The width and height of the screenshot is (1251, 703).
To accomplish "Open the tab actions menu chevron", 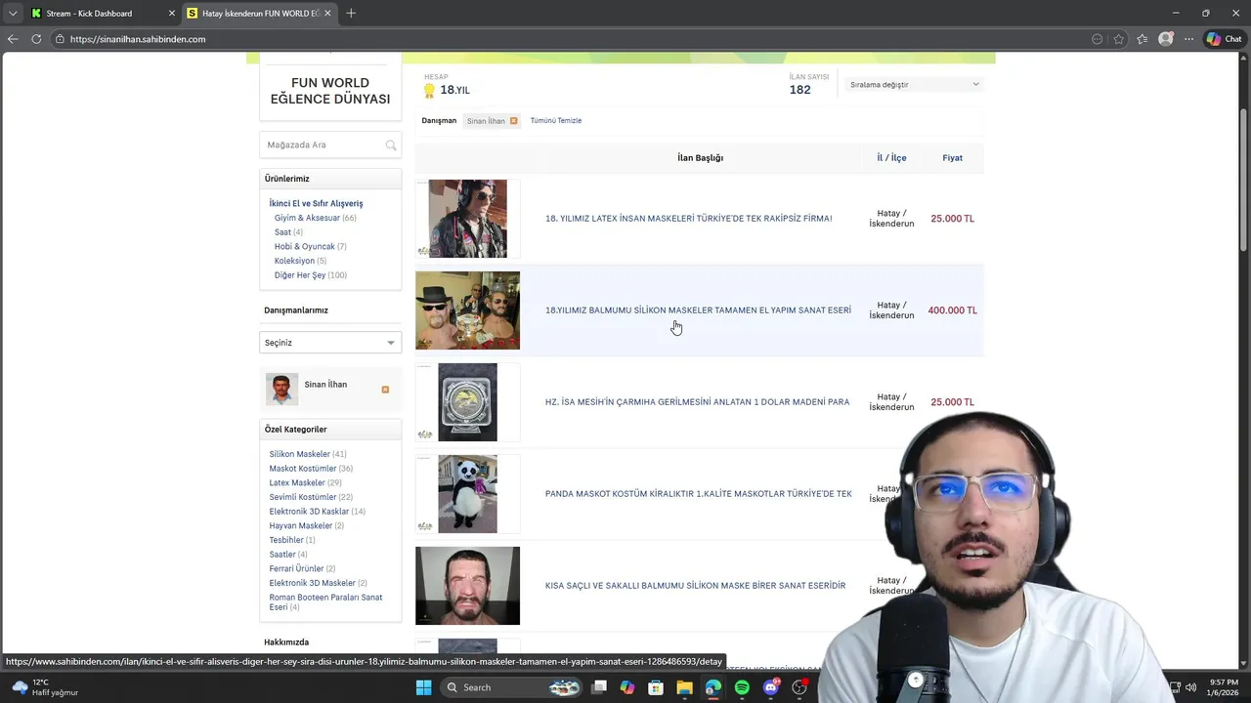I will pyautogui.click(x=13, y=13).
